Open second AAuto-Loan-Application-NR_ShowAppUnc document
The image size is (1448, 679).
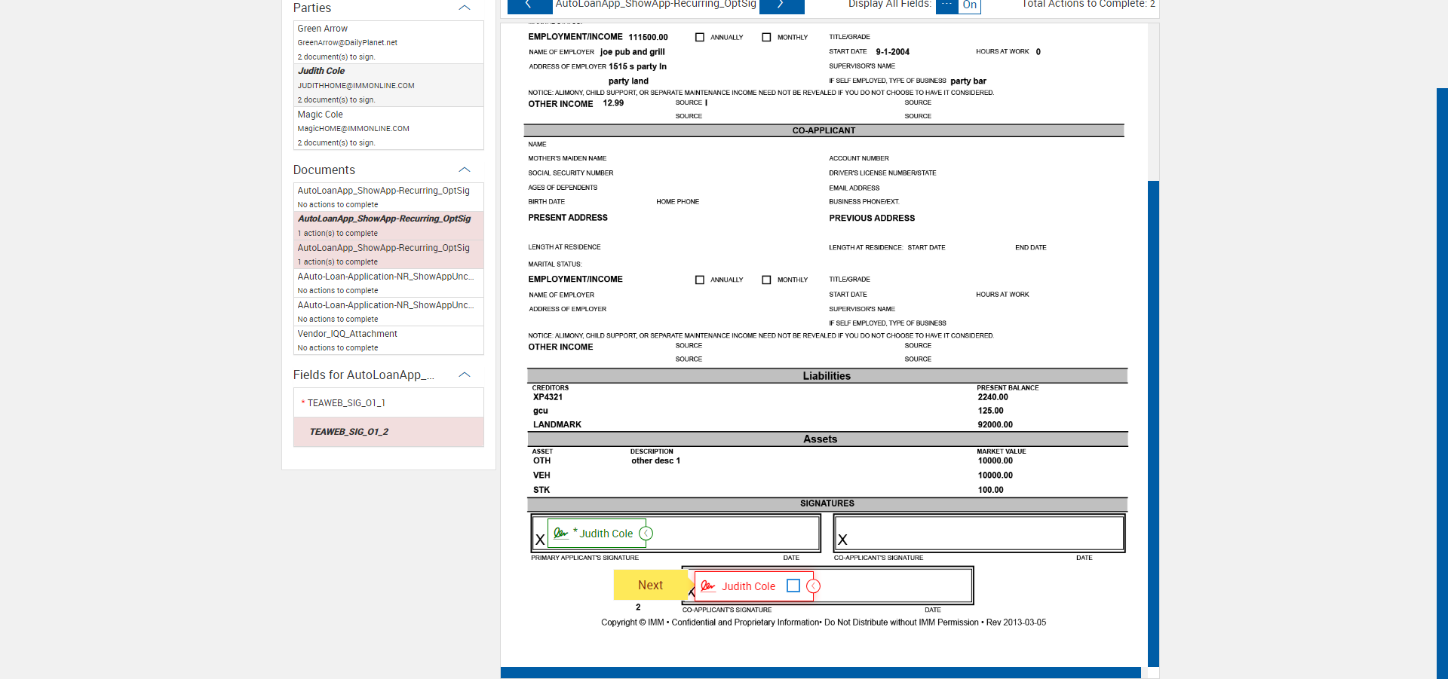tap(388, 312)
